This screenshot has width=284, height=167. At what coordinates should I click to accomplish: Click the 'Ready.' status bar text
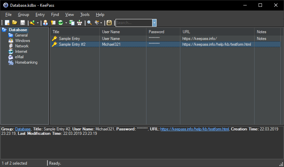[x=55, y=163]
